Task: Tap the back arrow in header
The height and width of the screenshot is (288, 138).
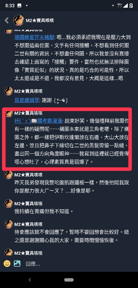Action: point(7,20)
